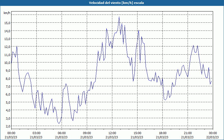Click the 12:00 time label
Viewport: 224px width, 140px height.
112,133
